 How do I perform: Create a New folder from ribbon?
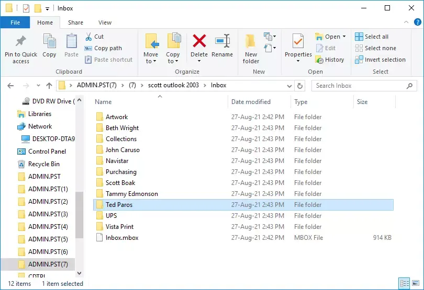[251, 49]
